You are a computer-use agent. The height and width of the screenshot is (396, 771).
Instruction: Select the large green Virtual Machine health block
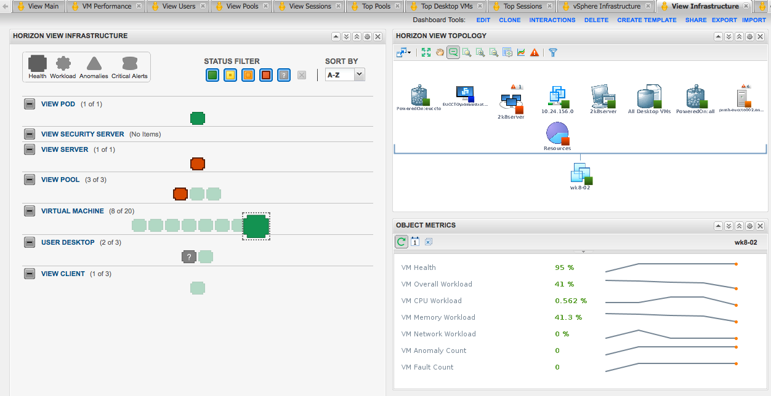coord(256,226)
